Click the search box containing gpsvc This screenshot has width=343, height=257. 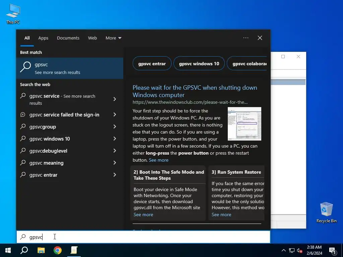143,237
